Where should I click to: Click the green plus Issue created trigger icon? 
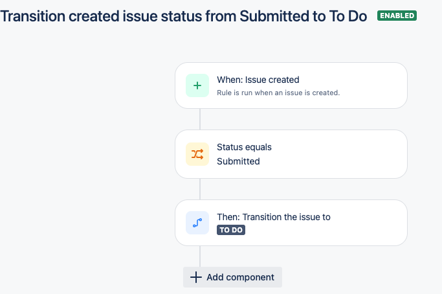[x=197, y=85]
